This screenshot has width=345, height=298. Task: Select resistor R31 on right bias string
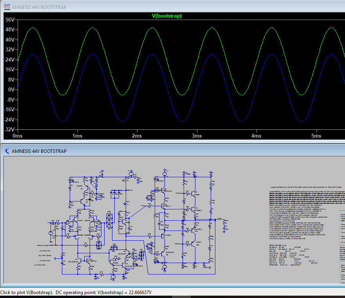(184, 183)
